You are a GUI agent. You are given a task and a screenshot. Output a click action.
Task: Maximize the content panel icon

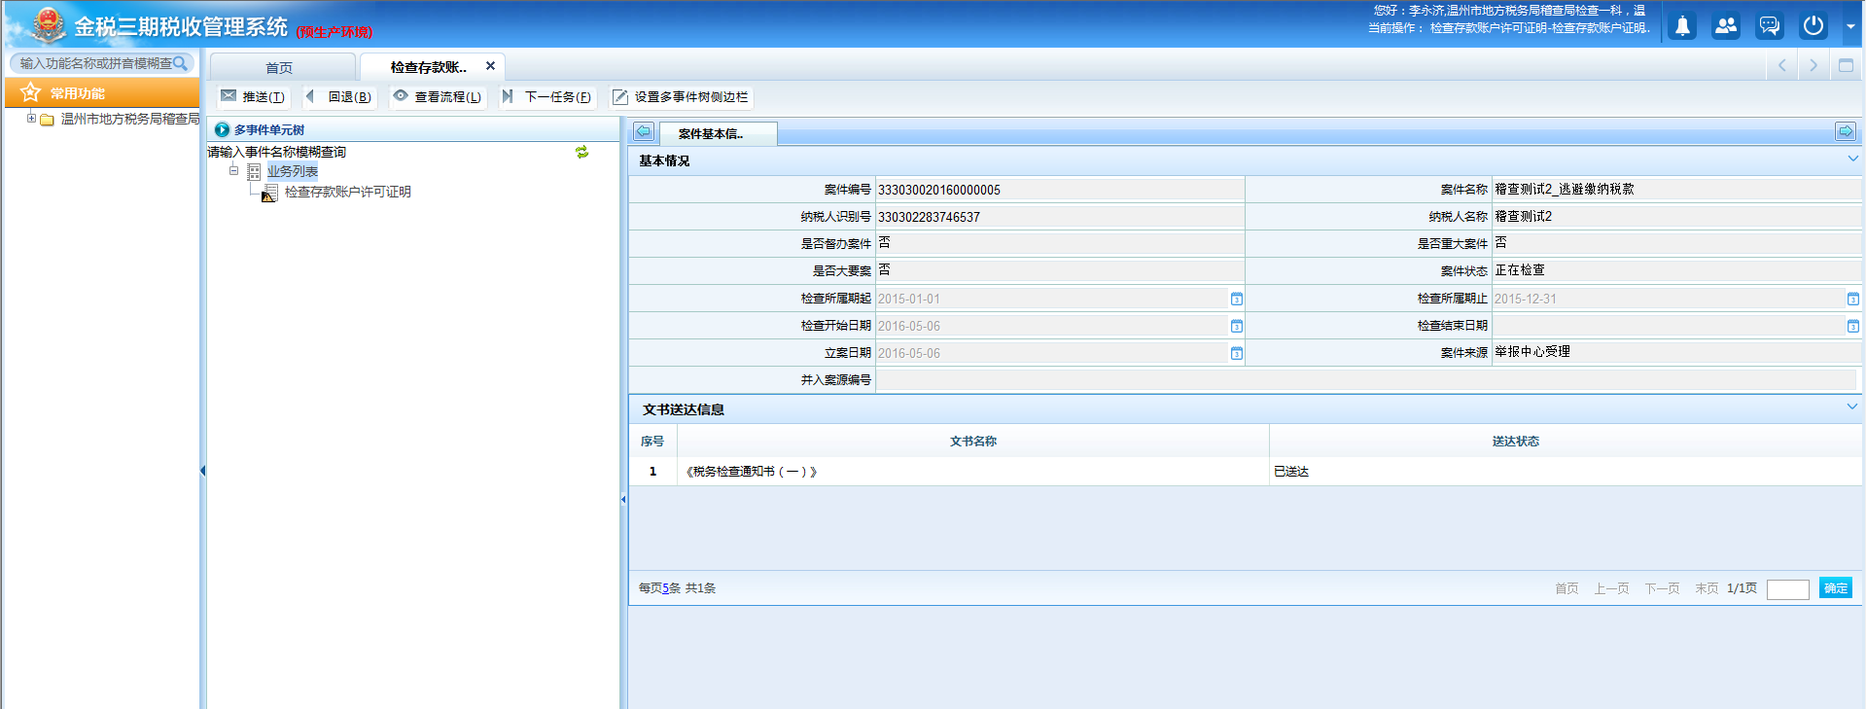pos(1846,65)
